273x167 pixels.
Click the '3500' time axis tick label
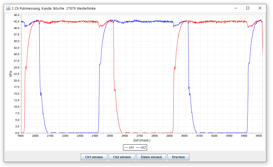point(259,136)
